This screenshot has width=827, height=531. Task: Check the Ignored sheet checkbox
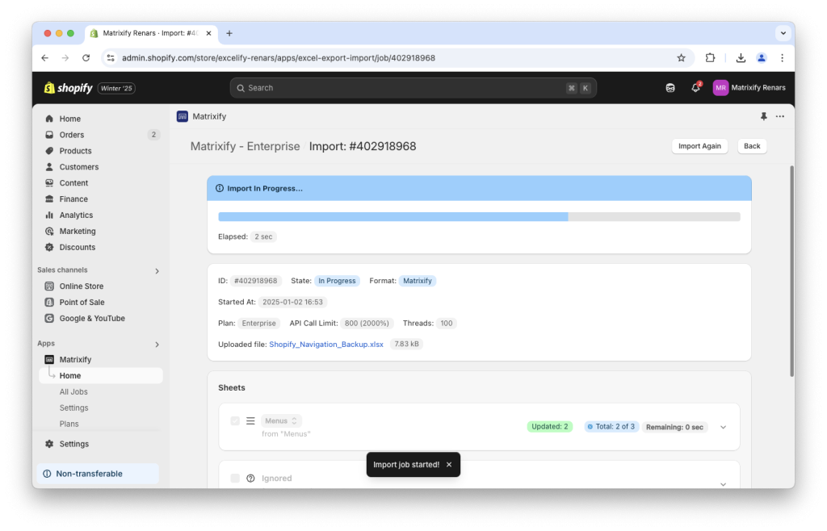[235, 478]
